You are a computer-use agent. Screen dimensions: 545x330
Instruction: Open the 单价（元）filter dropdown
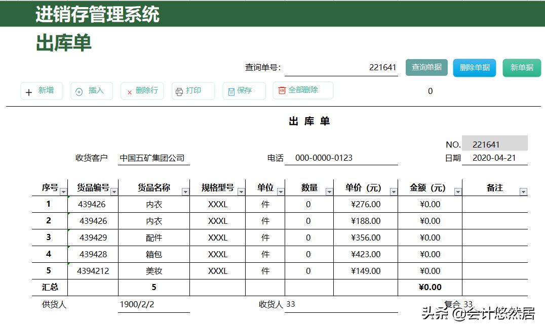tap(393, 193)
